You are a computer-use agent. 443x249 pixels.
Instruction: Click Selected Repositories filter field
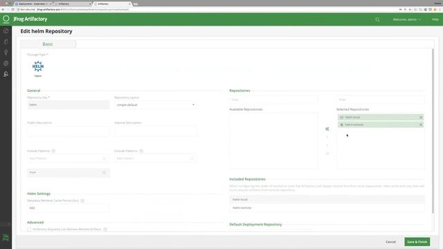point(381,100)
